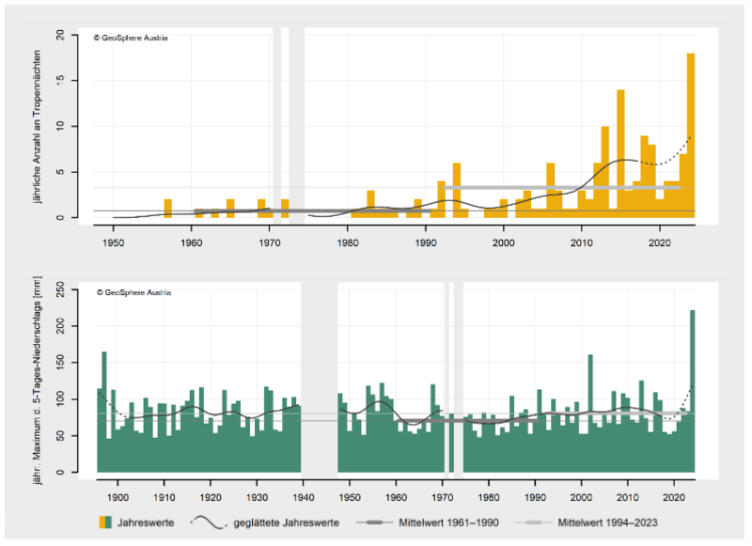Click the wide gray data gap after 1940
The height and width of the screenshot is (546, 752).
[320, 395]
